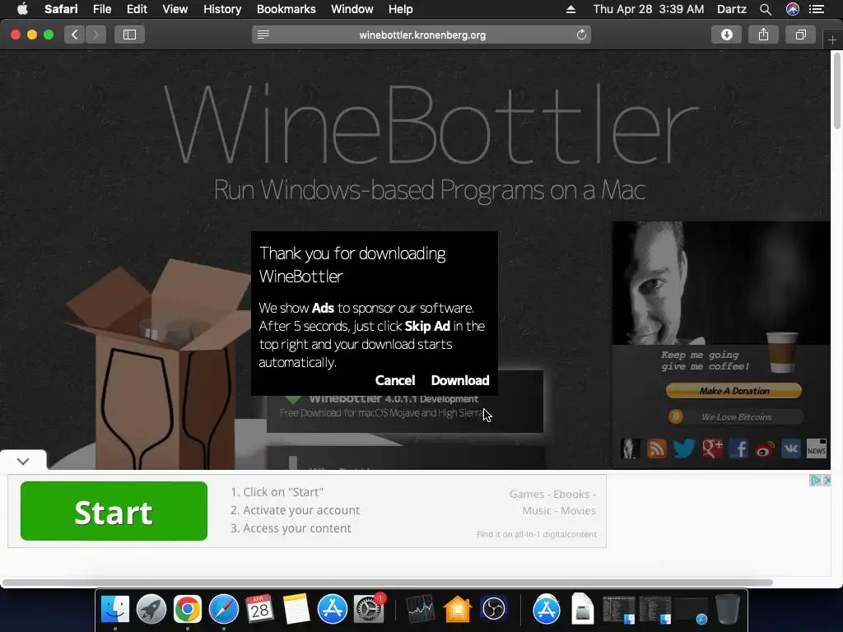Open the VK social icon
Screen dimensions: 843x632
pos(791,448)
